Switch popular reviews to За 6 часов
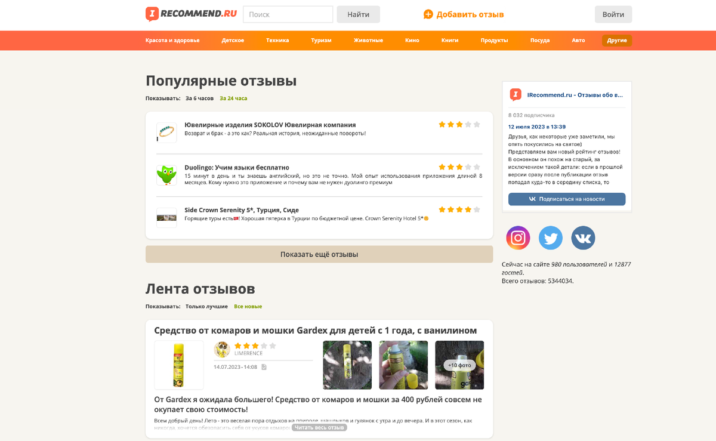Screen dimensions: 716x441 199,98
